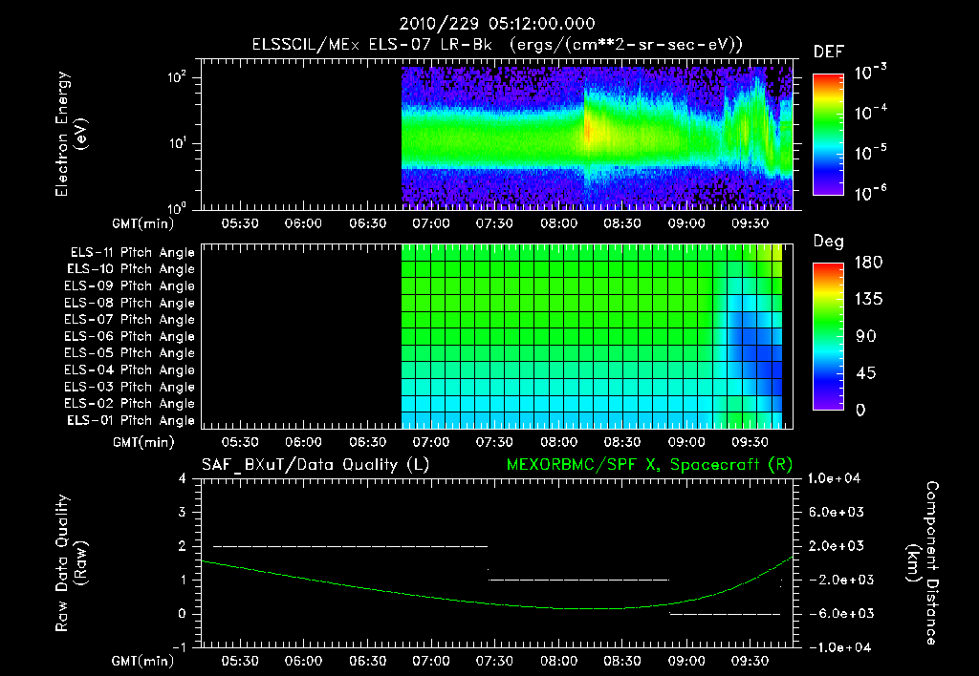Click the 1.0e+04 tick on the distance axis
Image resolution: width=979 pixels, height=676 pixels.
click(x=834, y=478)
